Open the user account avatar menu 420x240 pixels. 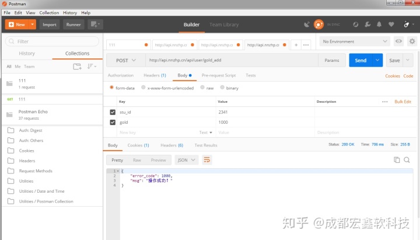(408, 25)
